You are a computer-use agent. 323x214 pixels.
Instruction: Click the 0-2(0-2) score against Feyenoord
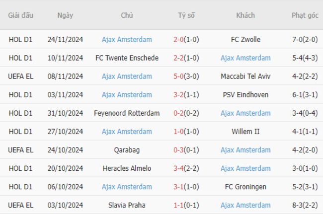tap(186, 113)
